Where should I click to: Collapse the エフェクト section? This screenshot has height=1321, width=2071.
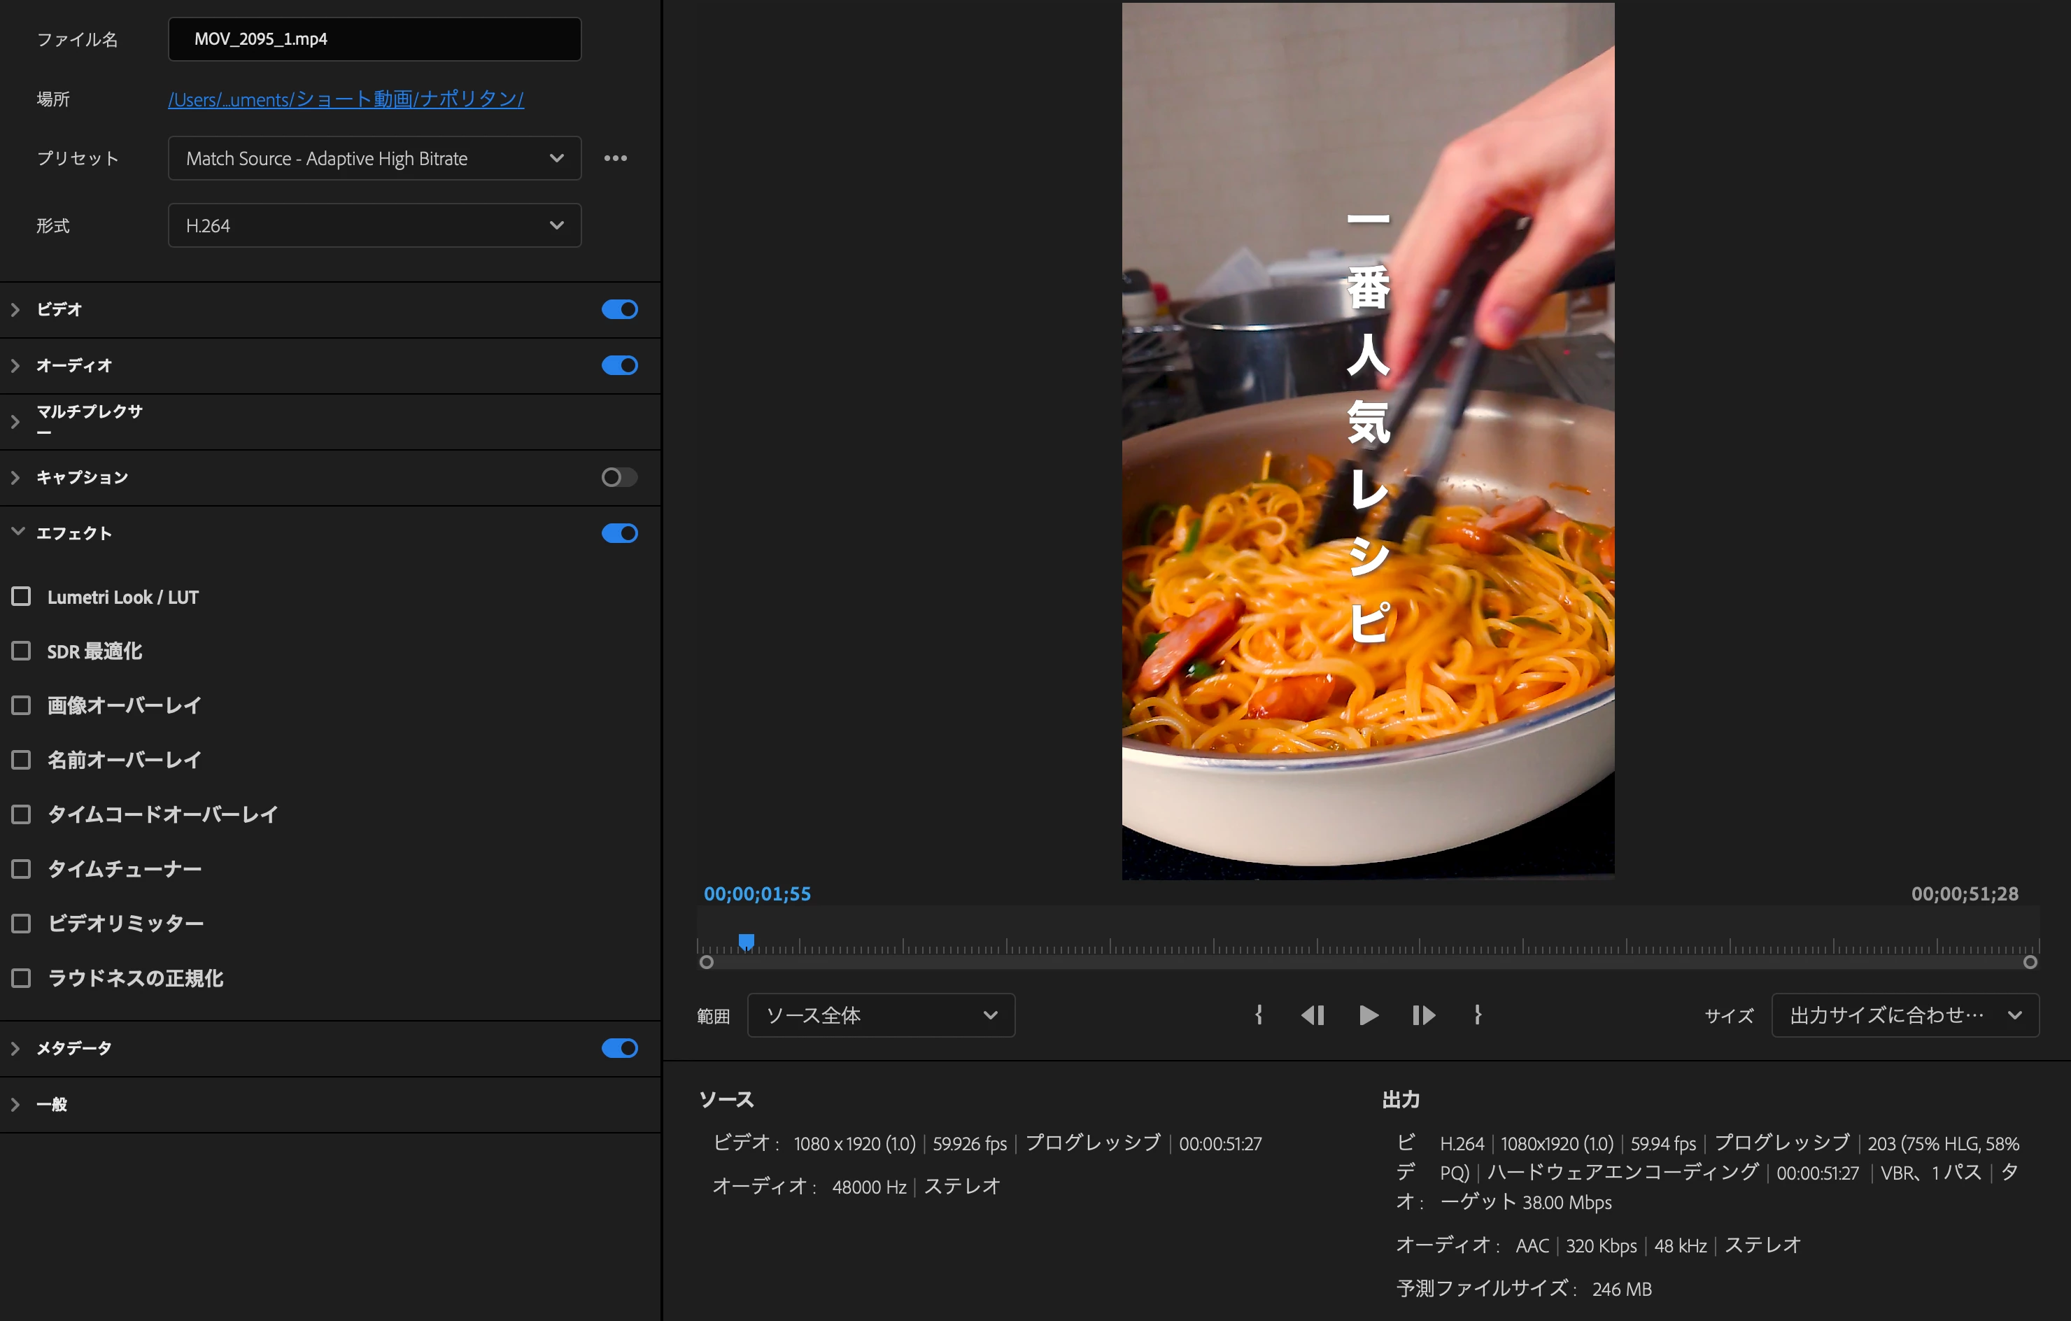click(x=17, y=532)
